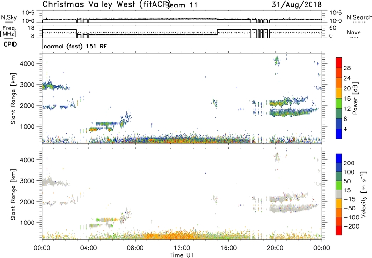Viewport: 372px width, 258px height.
Task: Click the 'Christmas Valley West (fitACF)' plot title
Action: 106,5
